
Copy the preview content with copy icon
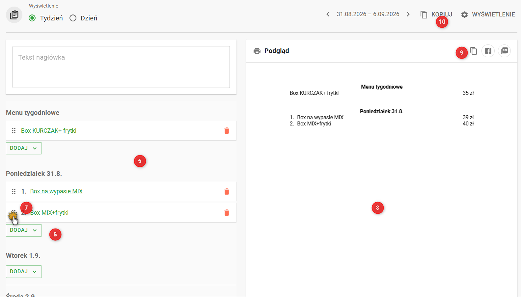(x=474, y=51)
